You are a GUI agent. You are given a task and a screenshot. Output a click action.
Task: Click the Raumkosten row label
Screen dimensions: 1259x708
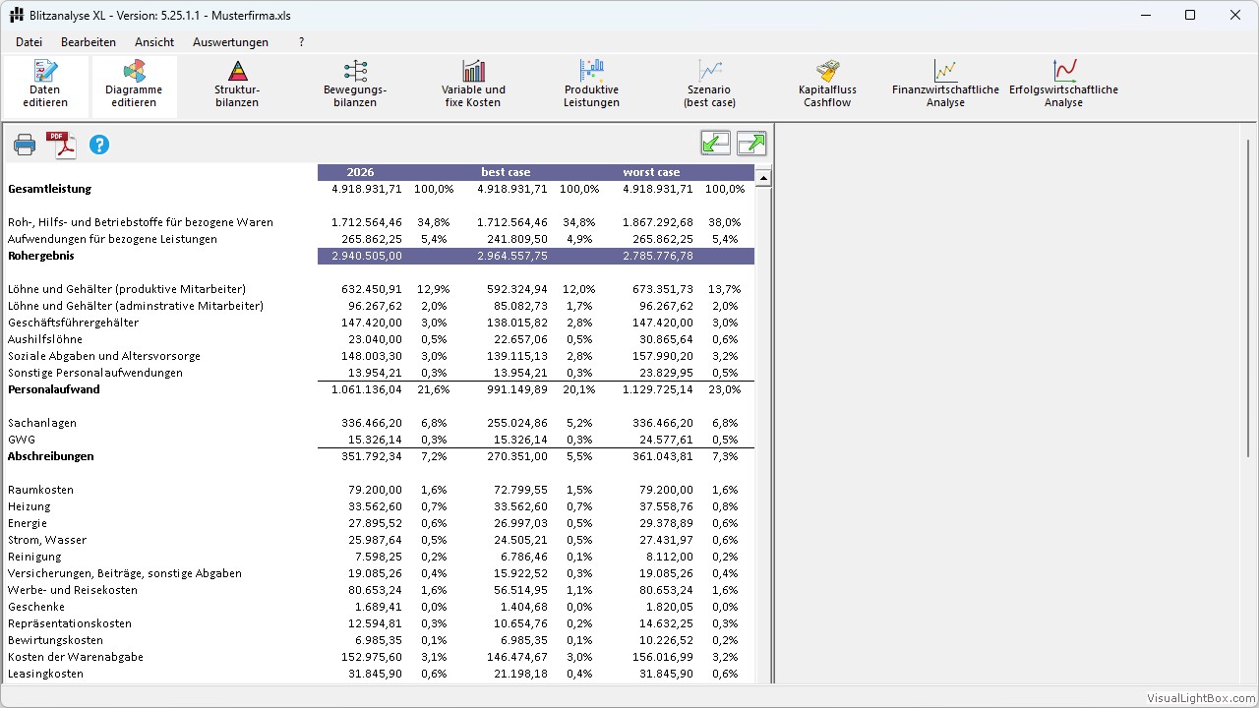tap(40, 490)
